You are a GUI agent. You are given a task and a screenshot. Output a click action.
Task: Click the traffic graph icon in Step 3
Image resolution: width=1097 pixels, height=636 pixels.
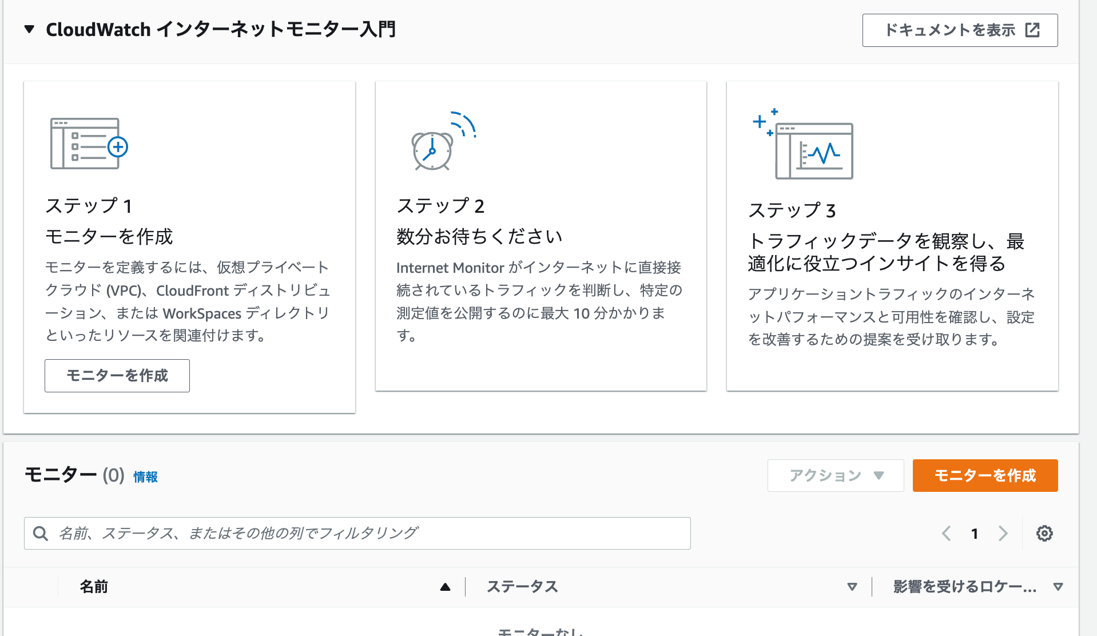(x=802, y=144)
